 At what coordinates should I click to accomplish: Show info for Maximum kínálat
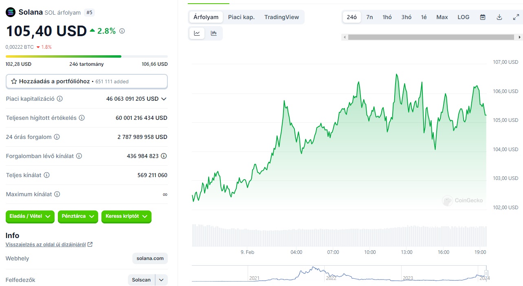click(57, 194)
